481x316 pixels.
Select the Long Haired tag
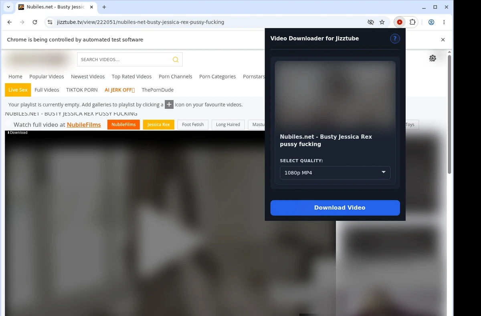(x=228, y=124)
